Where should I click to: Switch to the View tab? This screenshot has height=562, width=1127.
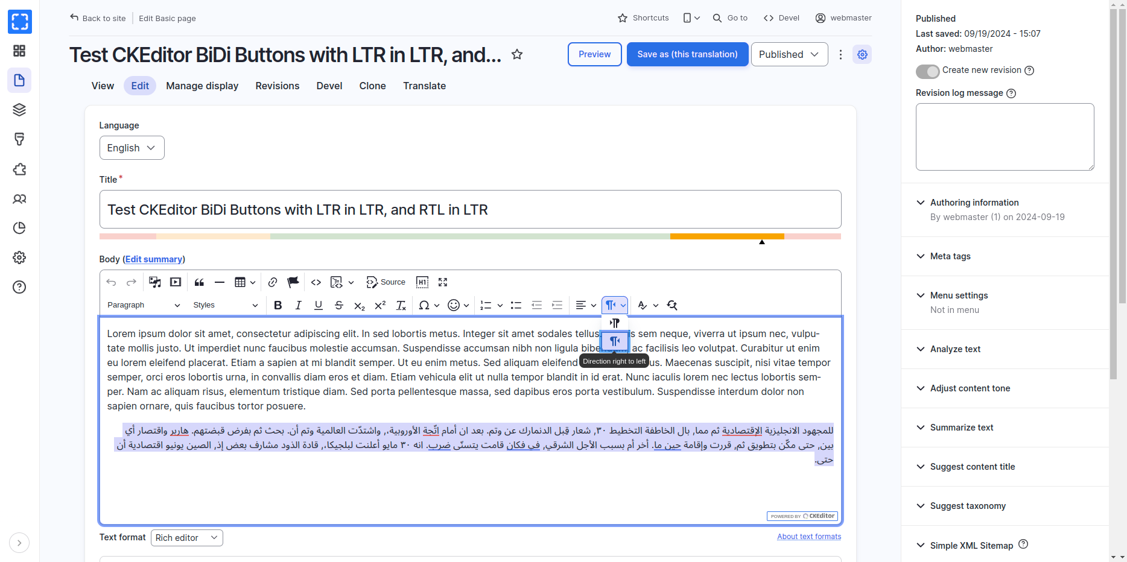tap(103, 86)
